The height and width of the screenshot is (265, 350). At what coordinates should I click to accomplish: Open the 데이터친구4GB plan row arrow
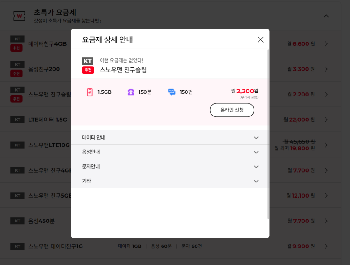click(x=326, y=44)
